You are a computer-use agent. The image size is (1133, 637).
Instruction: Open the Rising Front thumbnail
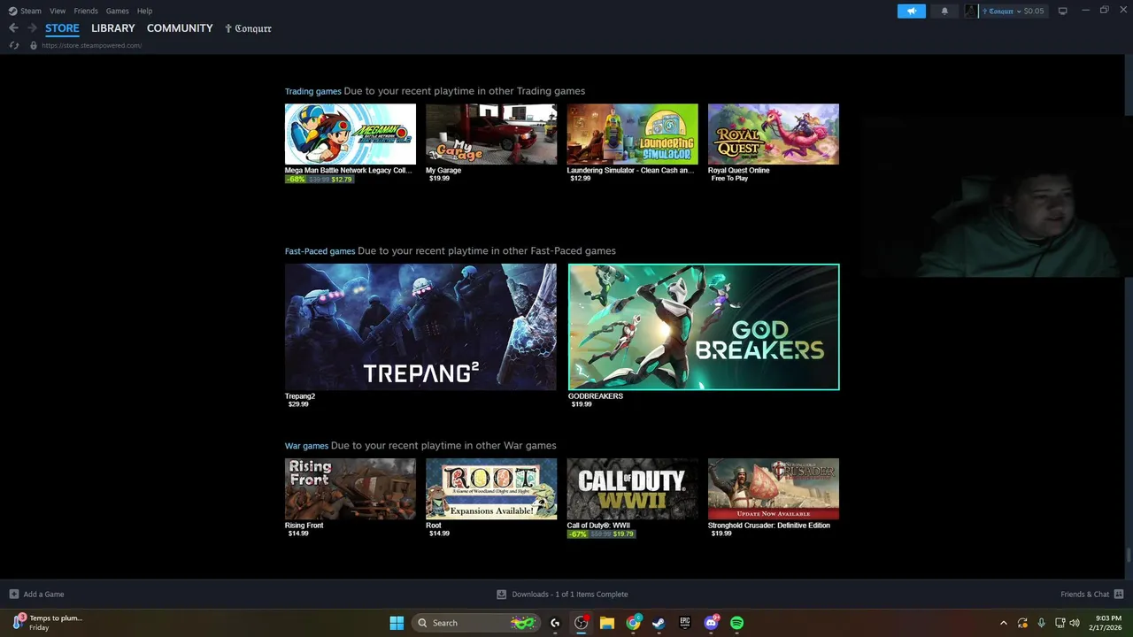pyautogui.click(x=350, y=488)
